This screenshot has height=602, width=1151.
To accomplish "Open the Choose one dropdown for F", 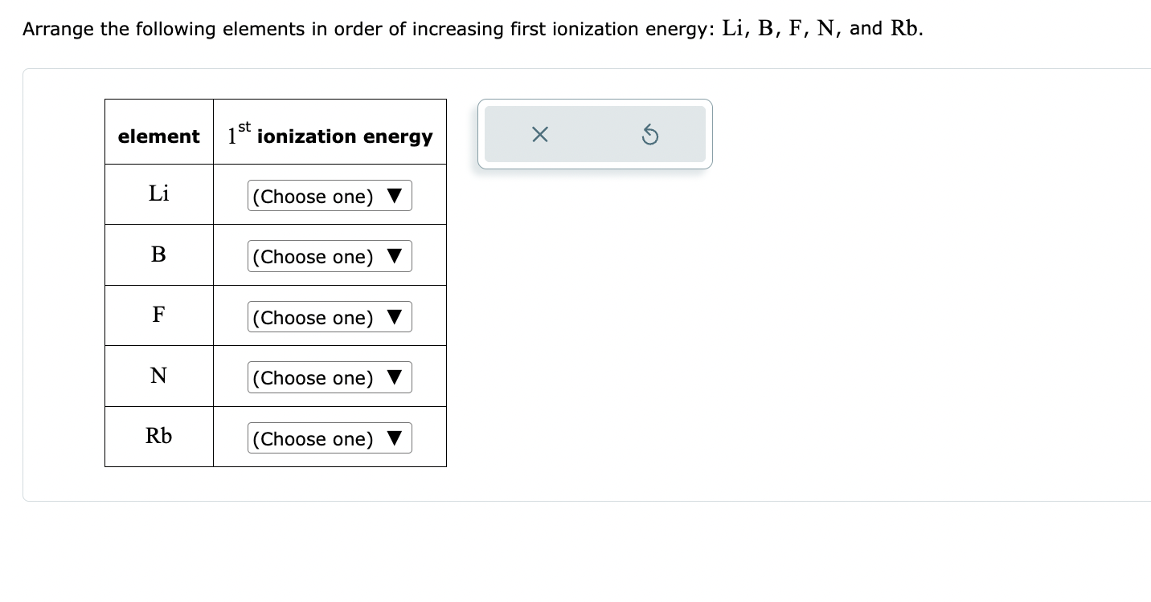I will (x=330, y=317).
